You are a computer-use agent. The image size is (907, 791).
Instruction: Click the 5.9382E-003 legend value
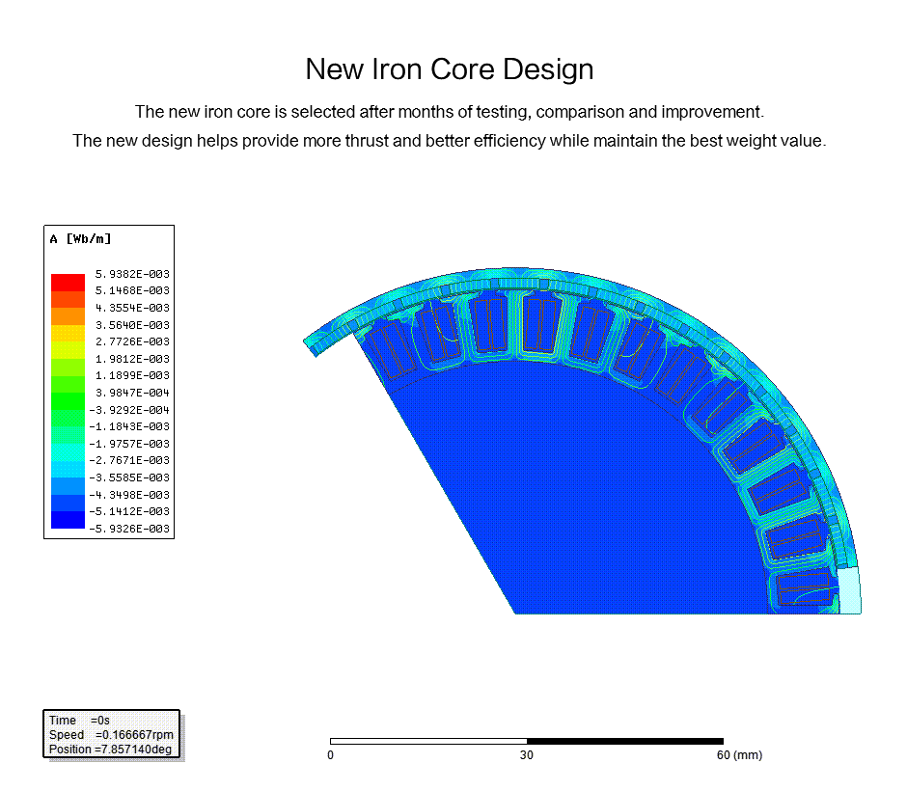131,274
